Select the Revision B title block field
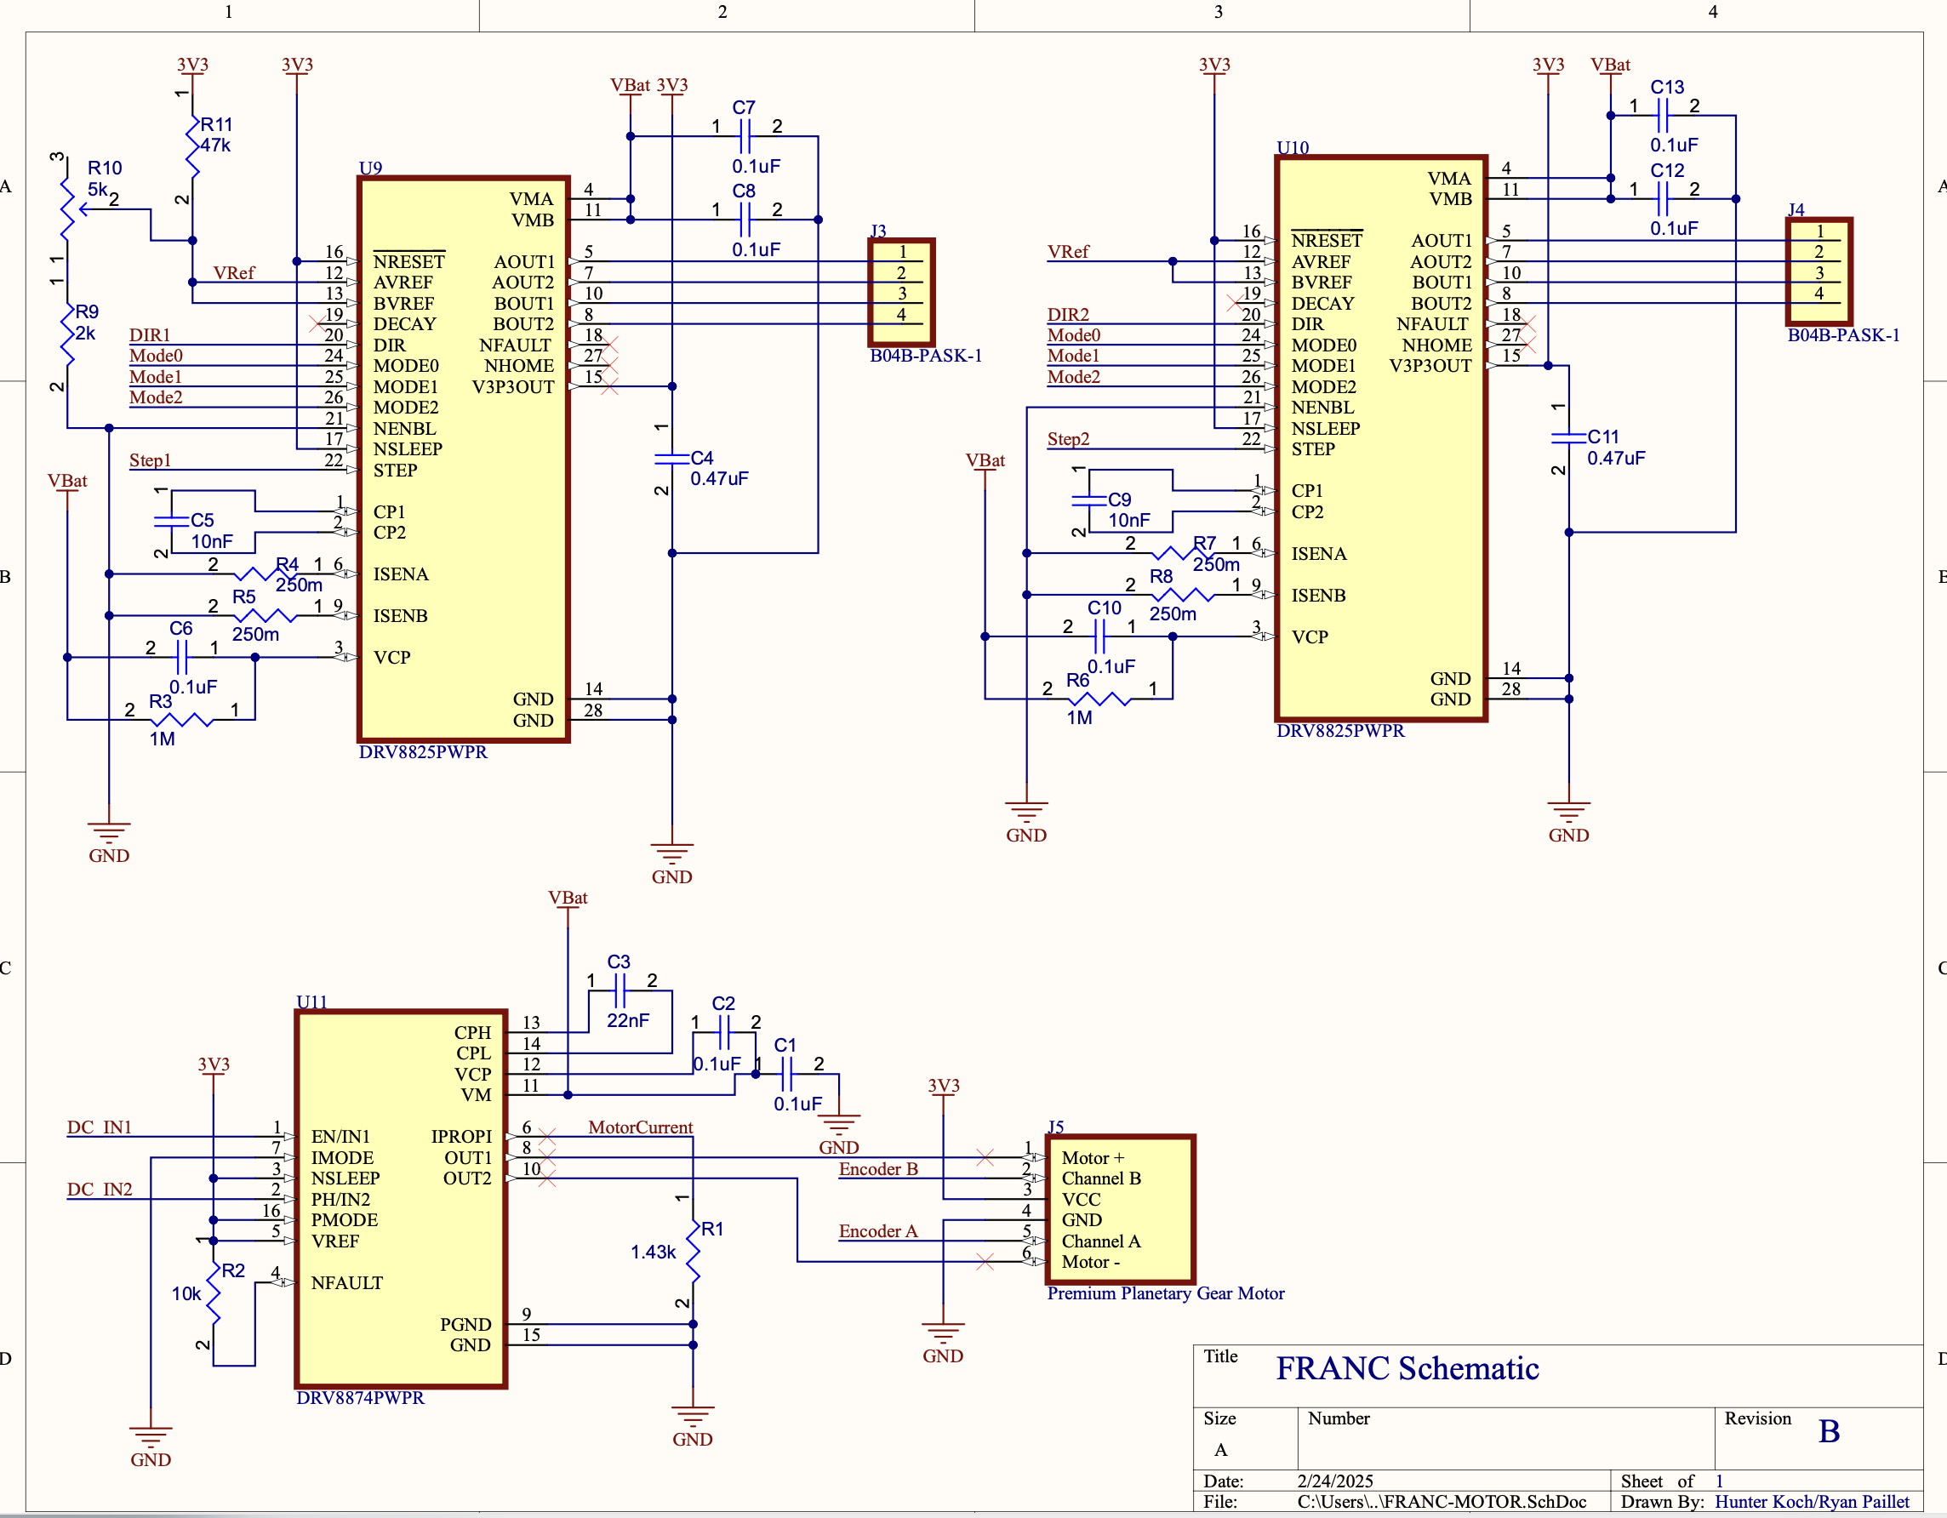 point(1829,1431)
